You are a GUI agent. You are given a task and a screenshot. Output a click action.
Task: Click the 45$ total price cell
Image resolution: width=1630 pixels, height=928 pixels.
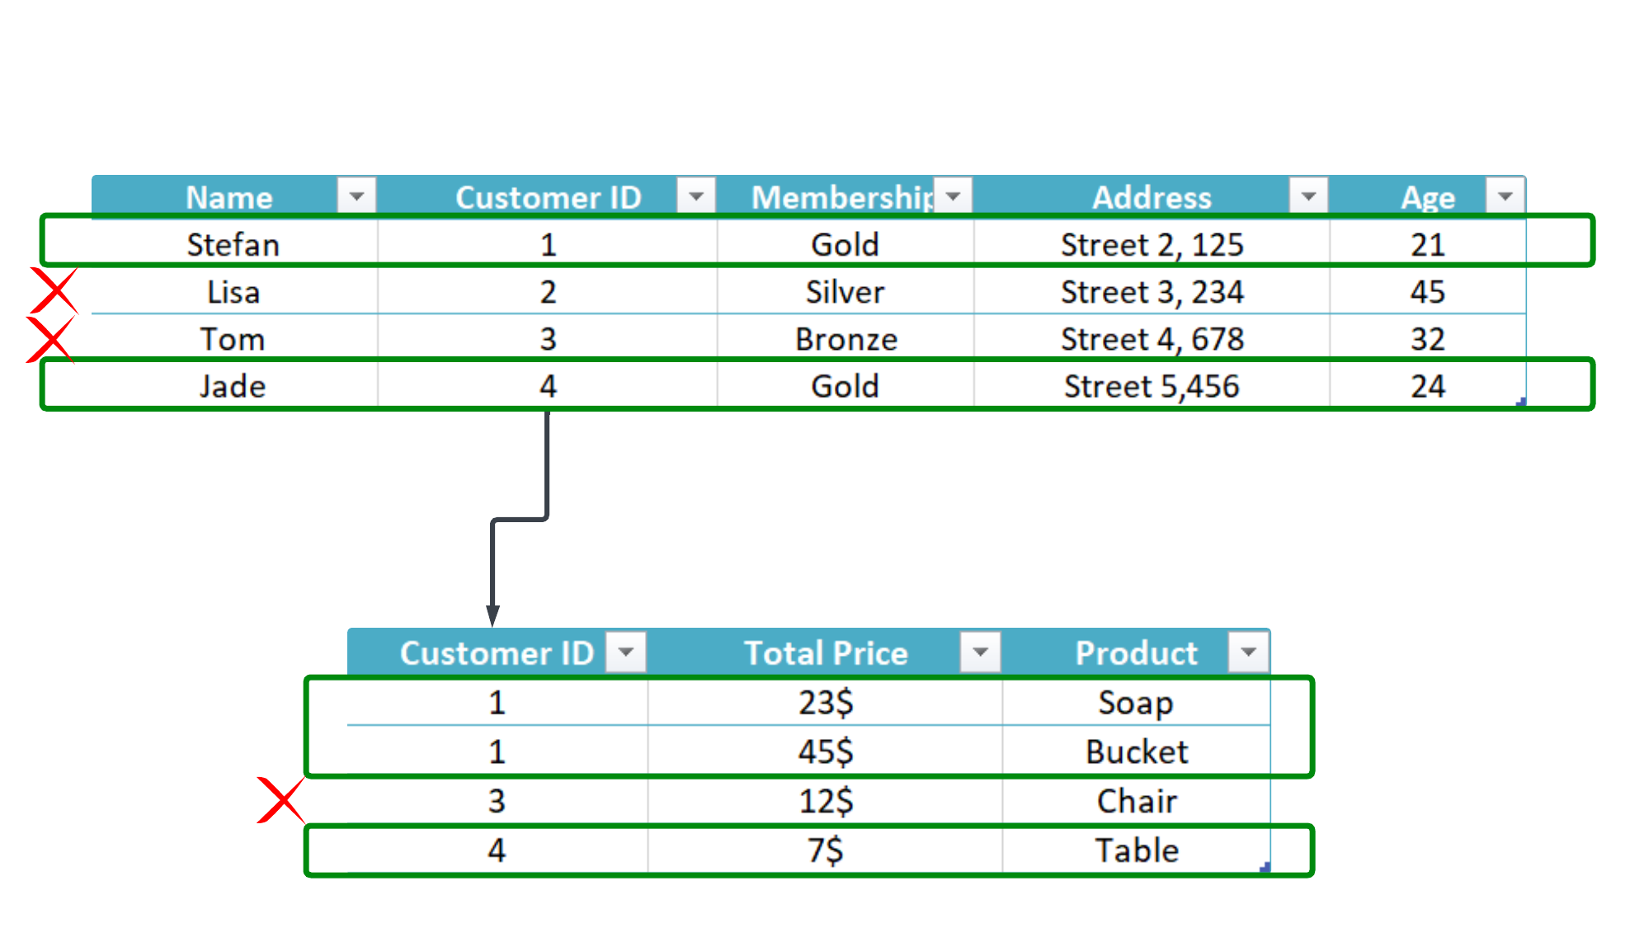pyautogui.click(x=826, y=751)
